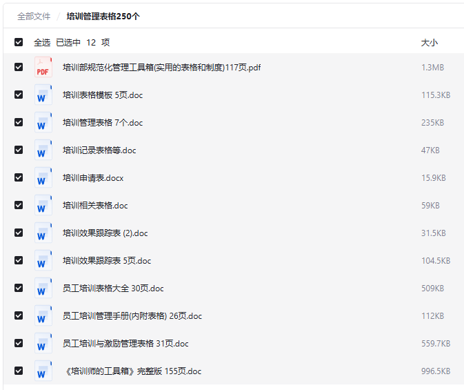464x390 pixels.
Task: Uncheck the 全选 select-all checkbox
Action: click(x=19, y=42)
